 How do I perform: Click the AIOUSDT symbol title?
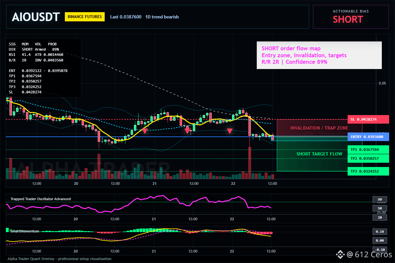point(36,17)
